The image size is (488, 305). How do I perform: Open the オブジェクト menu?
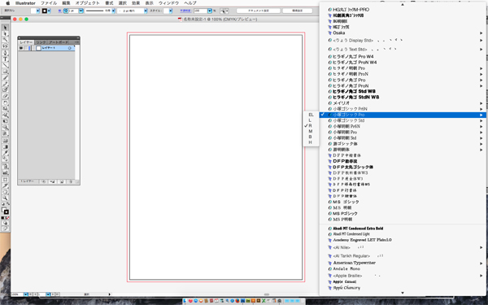tap(88, 3)
